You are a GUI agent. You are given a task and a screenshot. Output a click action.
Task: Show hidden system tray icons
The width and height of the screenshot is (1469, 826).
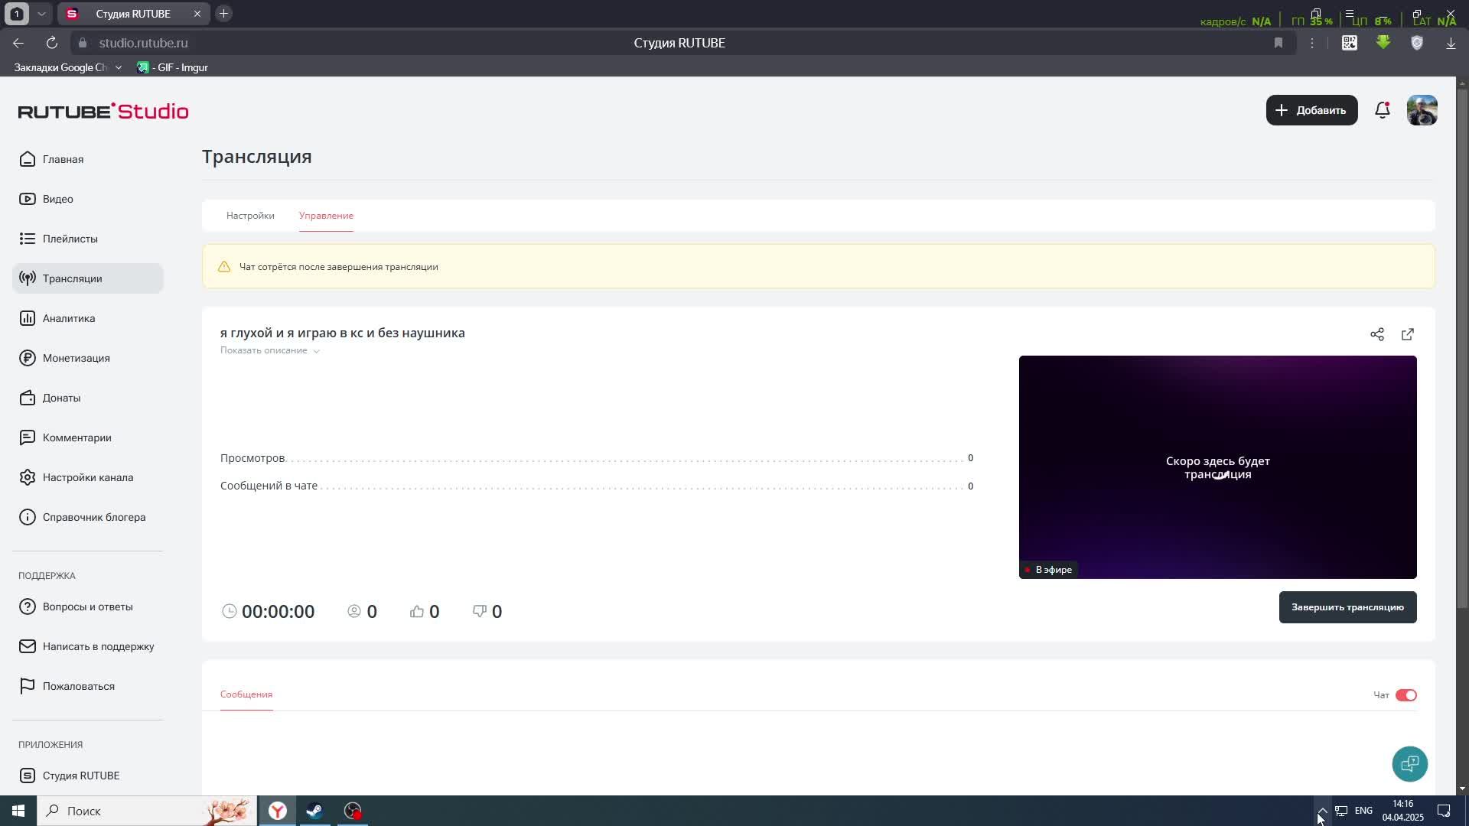1322,811
